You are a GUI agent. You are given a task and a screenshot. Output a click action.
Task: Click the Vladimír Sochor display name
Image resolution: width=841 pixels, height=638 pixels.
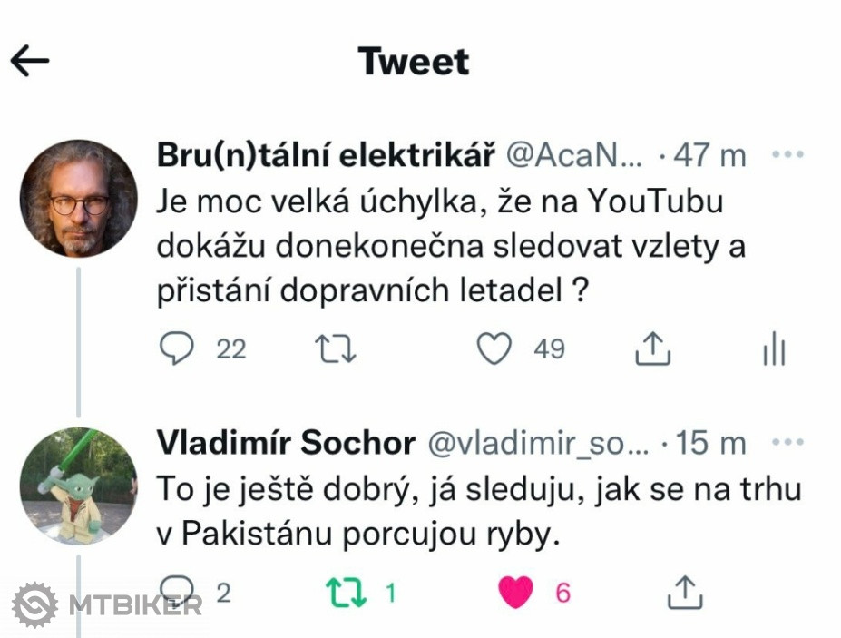[286, 443]
